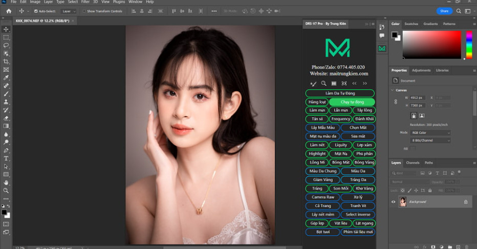
Task: Open the Filter menu
Action: pyautogui.click(x=86, y=2)
